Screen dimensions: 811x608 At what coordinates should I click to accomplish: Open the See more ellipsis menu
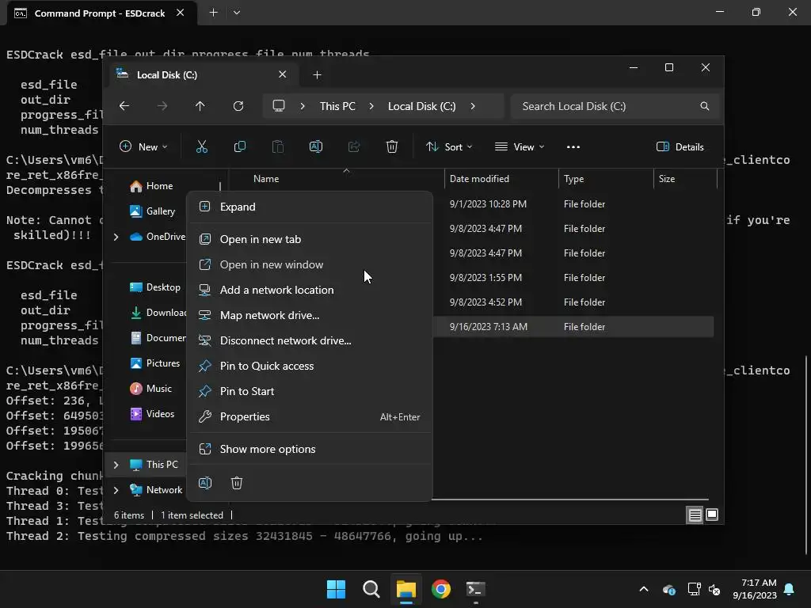pos(573,146)
